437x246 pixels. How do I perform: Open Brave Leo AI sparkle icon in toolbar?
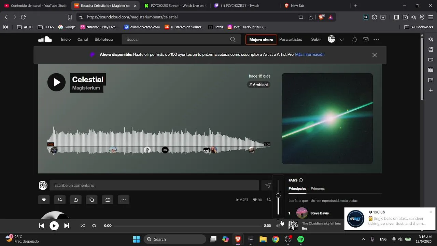[414, 17]
